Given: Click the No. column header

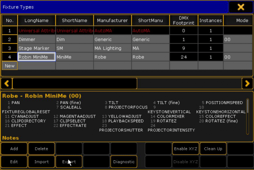Looking at the screenshot, I should pos(10,21).
